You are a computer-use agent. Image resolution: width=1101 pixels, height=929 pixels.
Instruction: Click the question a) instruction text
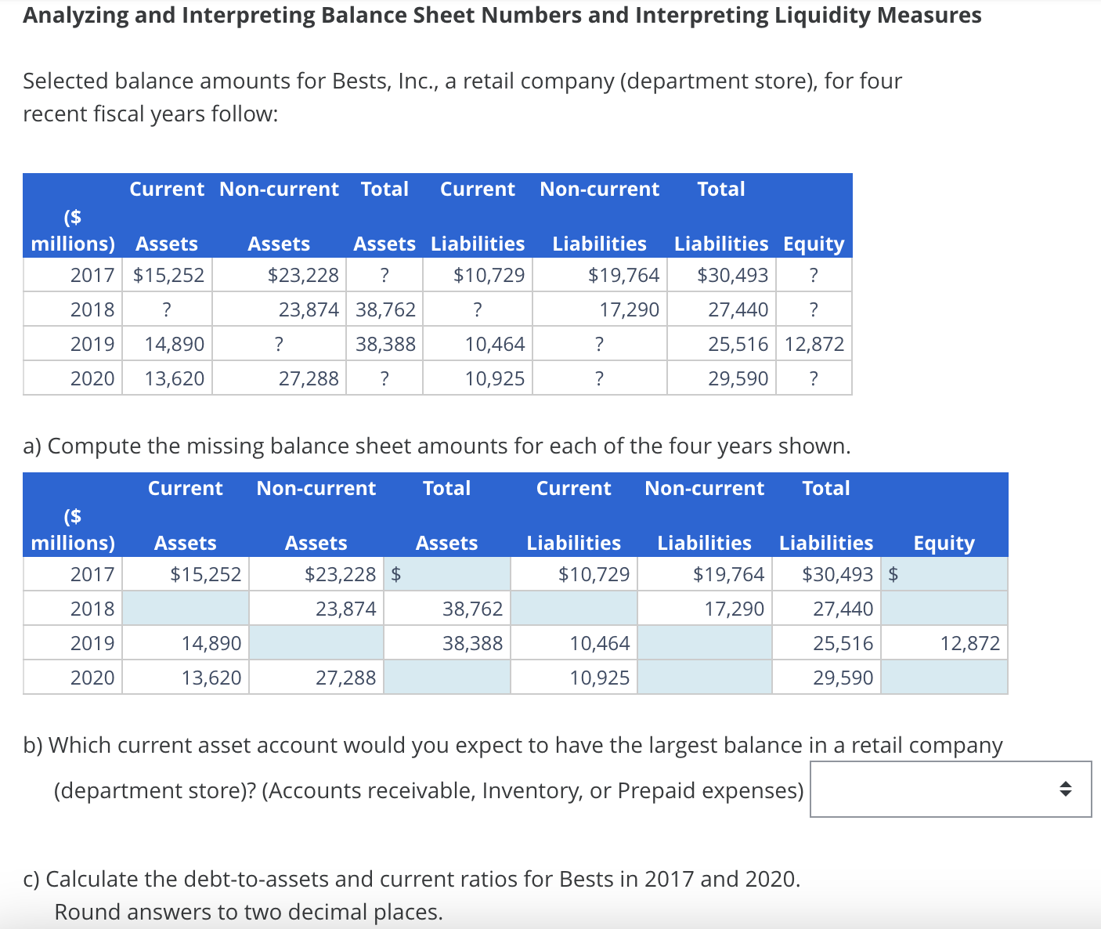pos(437,446)
